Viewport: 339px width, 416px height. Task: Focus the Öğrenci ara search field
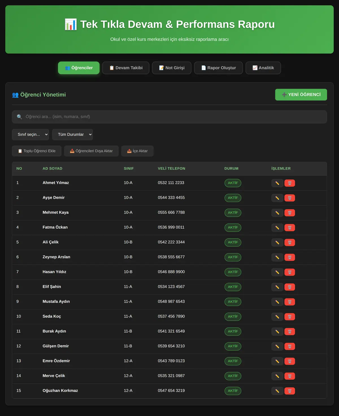click(x=169, y=117)
